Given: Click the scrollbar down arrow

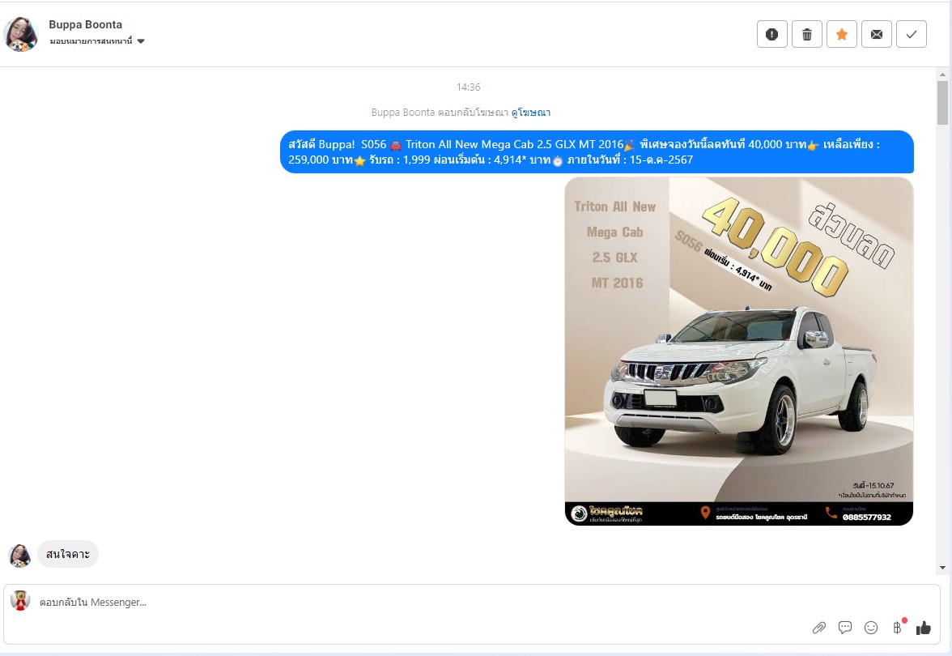Looking at the screenshot, I should 942,567.
